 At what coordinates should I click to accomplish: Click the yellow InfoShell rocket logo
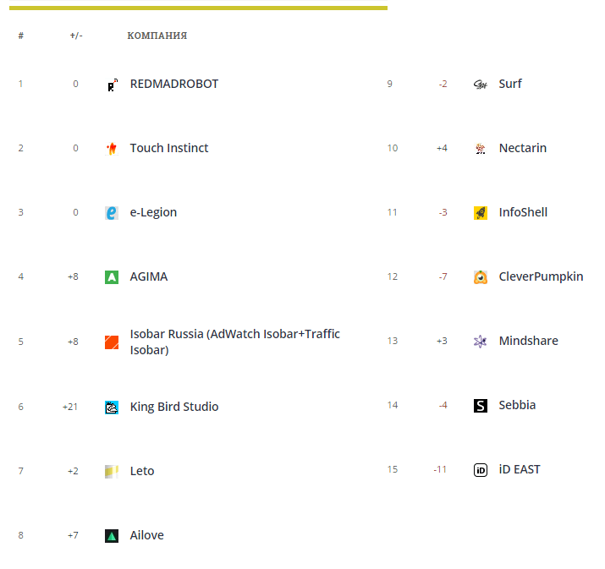click(481, 213)
